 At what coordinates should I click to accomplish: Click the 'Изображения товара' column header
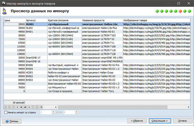coord(157,20)
